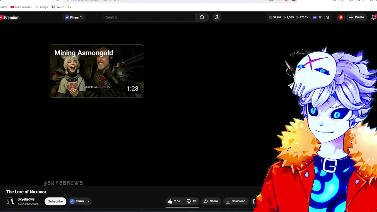Click the 9,589 views stat
Screen dimensions: 377x212
288,17
